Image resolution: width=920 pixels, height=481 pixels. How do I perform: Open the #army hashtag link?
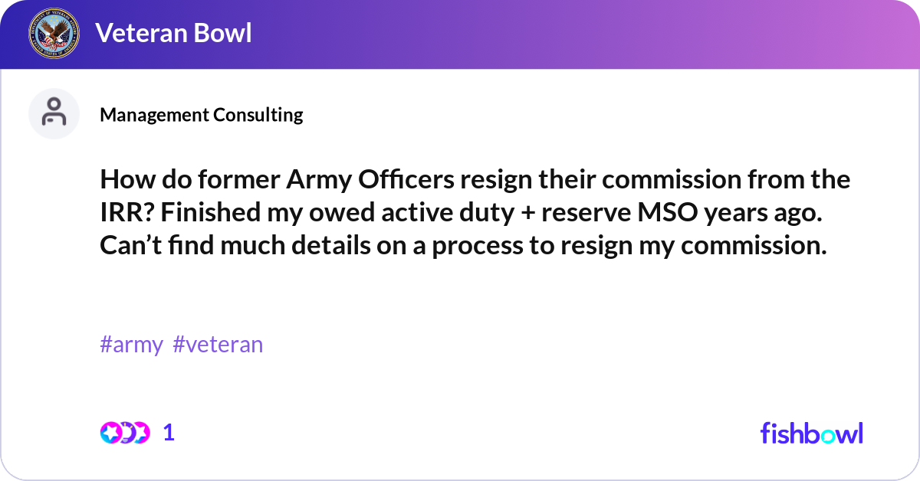tap(131, 344)
